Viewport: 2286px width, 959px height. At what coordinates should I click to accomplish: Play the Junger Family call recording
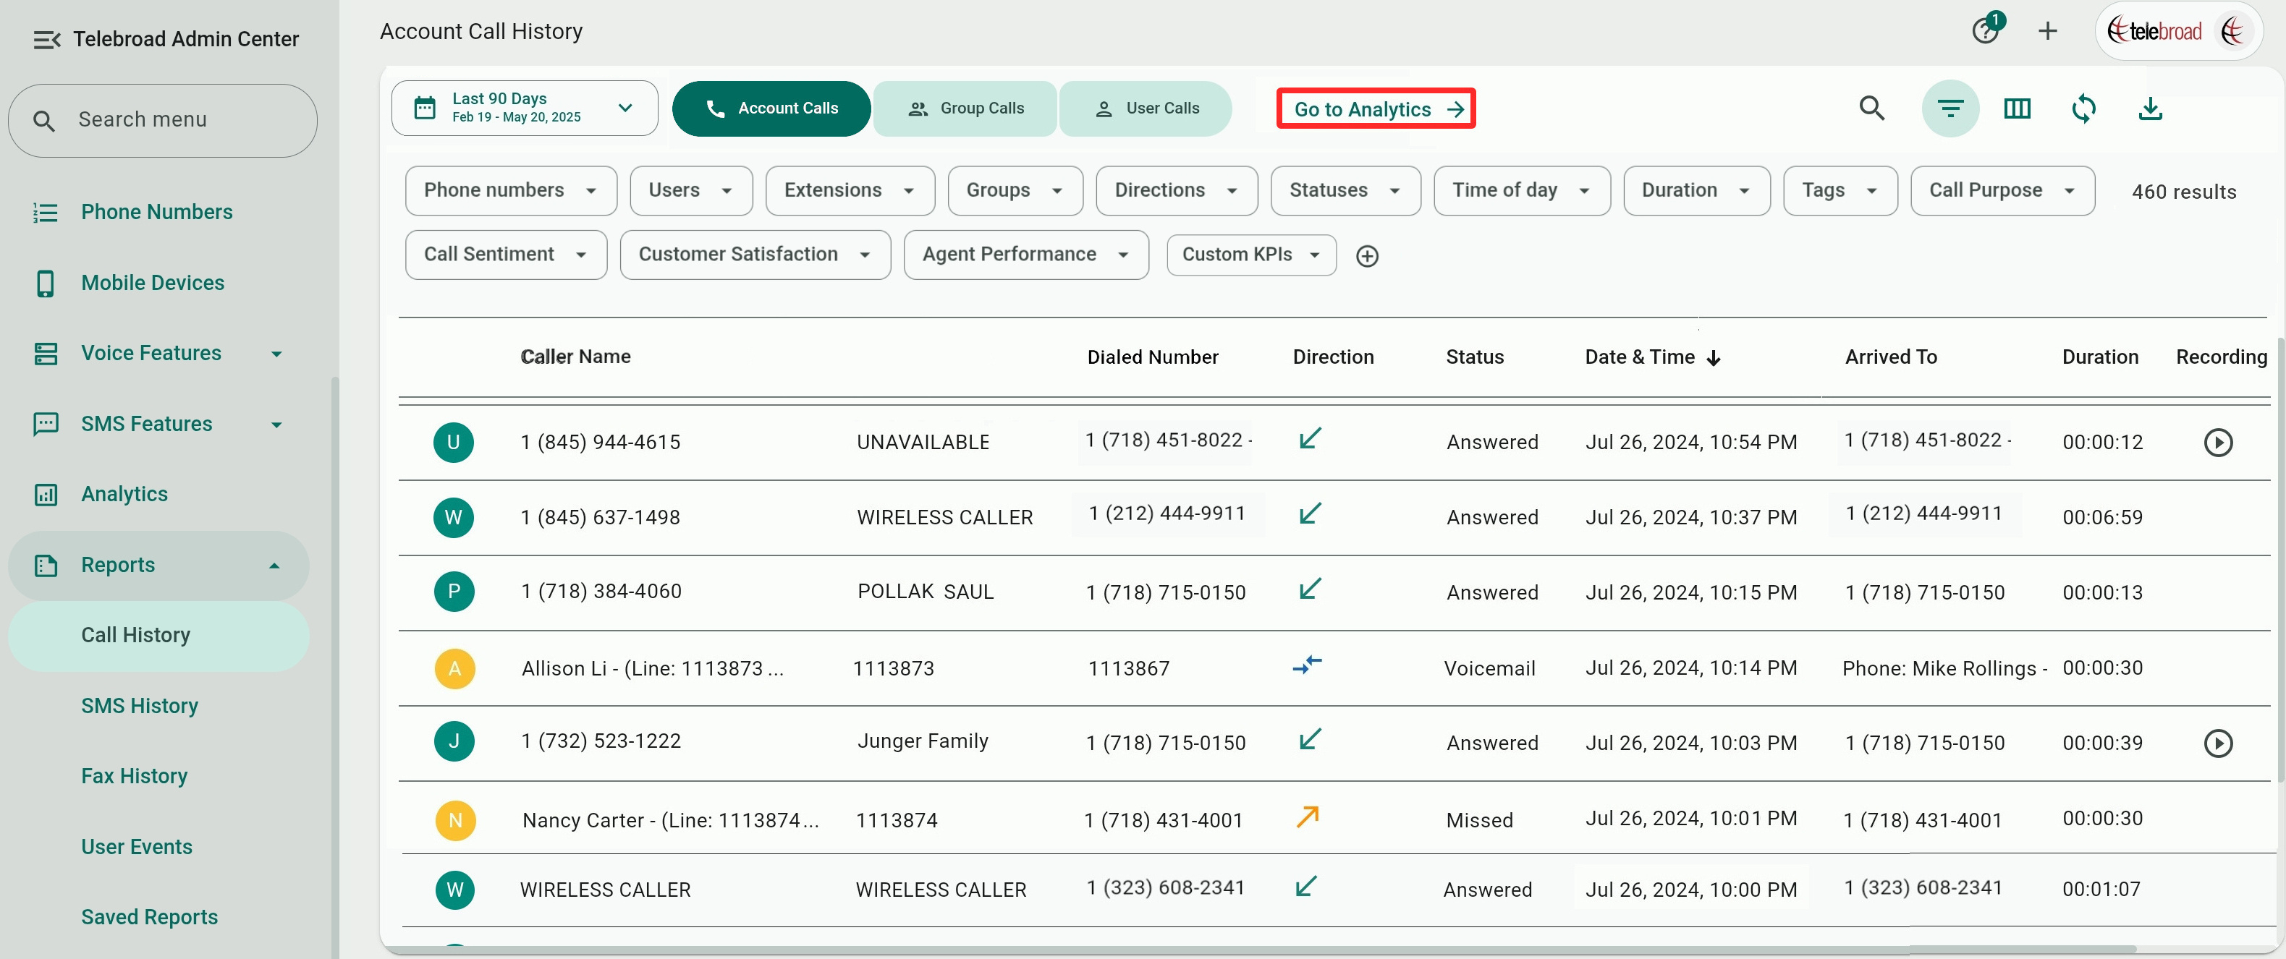pyautogui.click(x=2217, y=743)
